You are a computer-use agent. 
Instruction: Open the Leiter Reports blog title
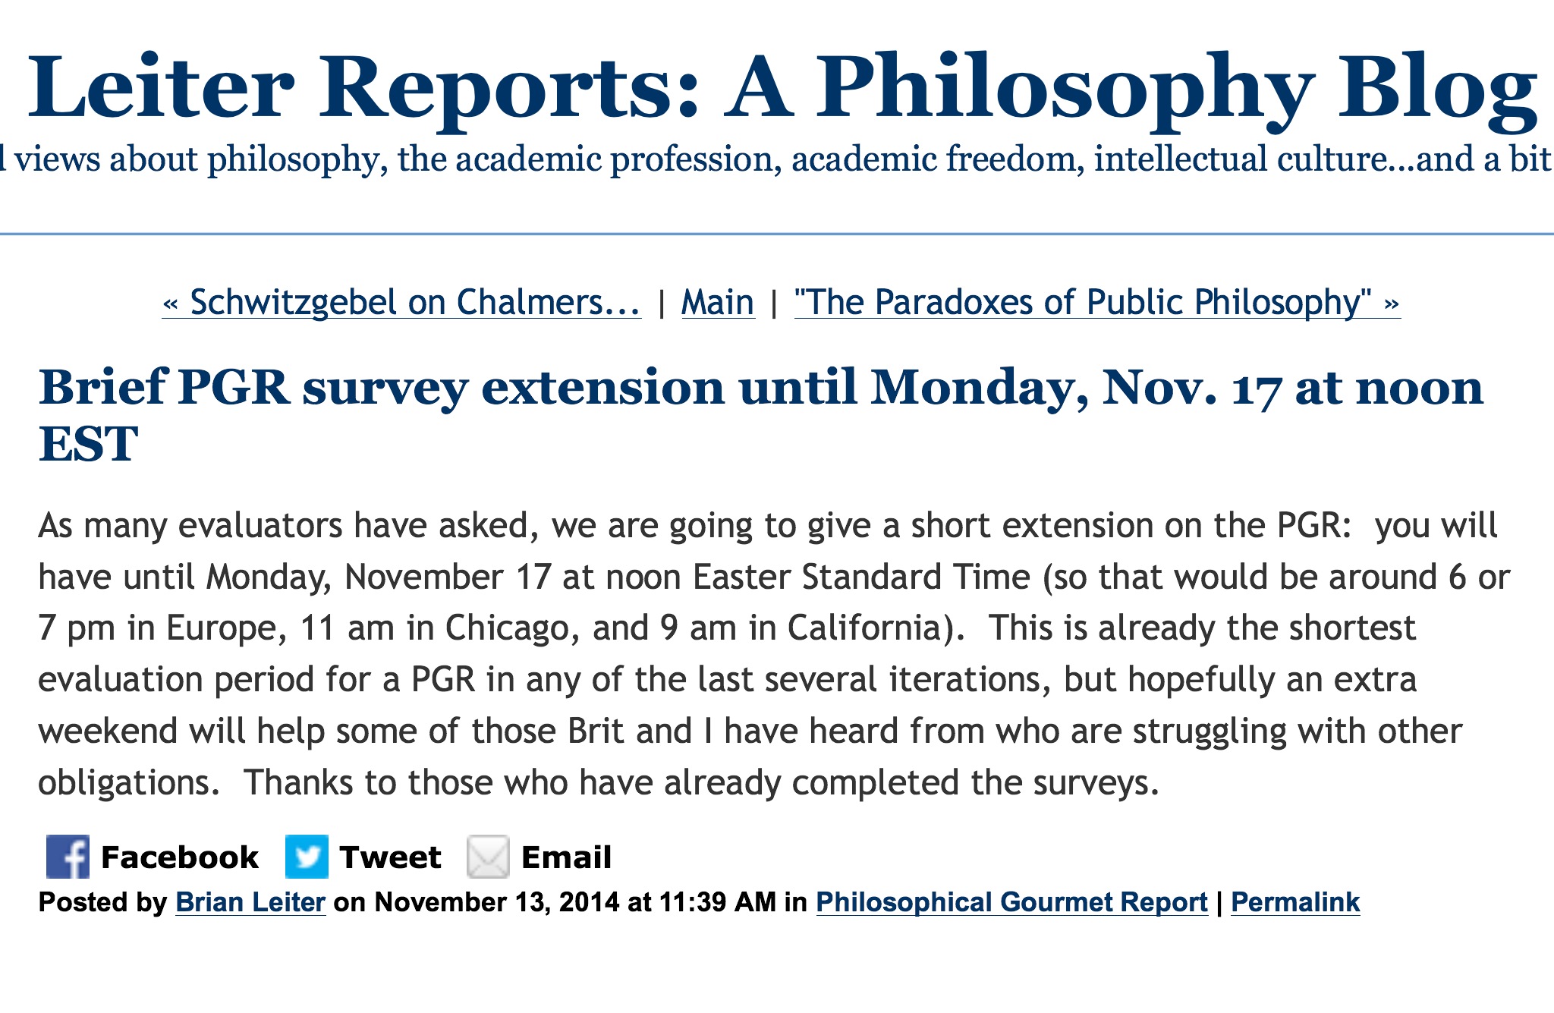782,89
